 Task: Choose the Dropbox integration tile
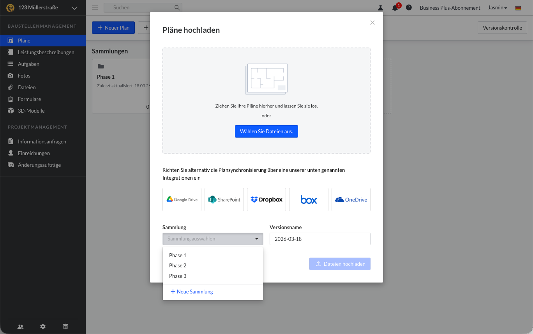pos(266,200)
